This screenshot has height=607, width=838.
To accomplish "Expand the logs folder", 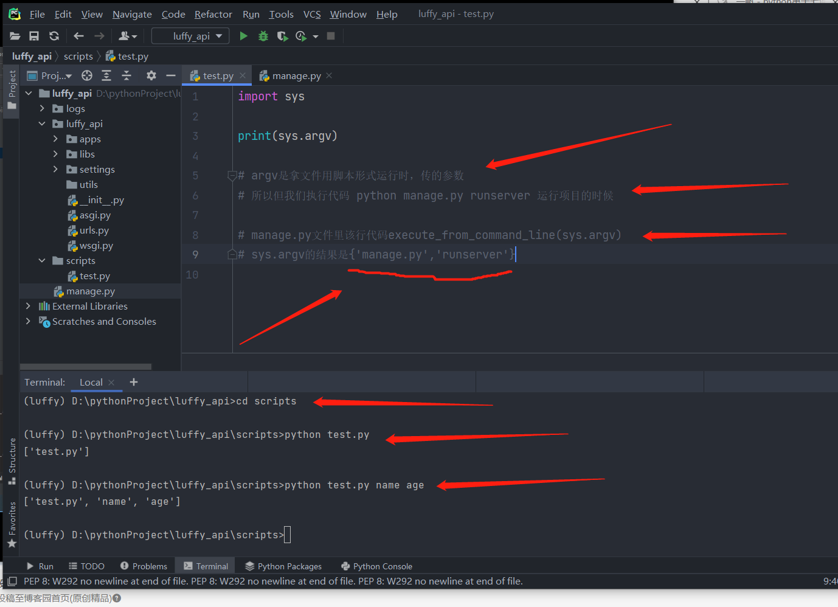I will (x=42, y=108).
